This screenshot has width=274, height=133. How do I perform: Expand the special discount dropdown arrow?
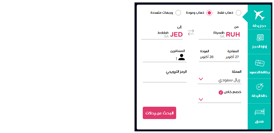(x=201, y=100)
